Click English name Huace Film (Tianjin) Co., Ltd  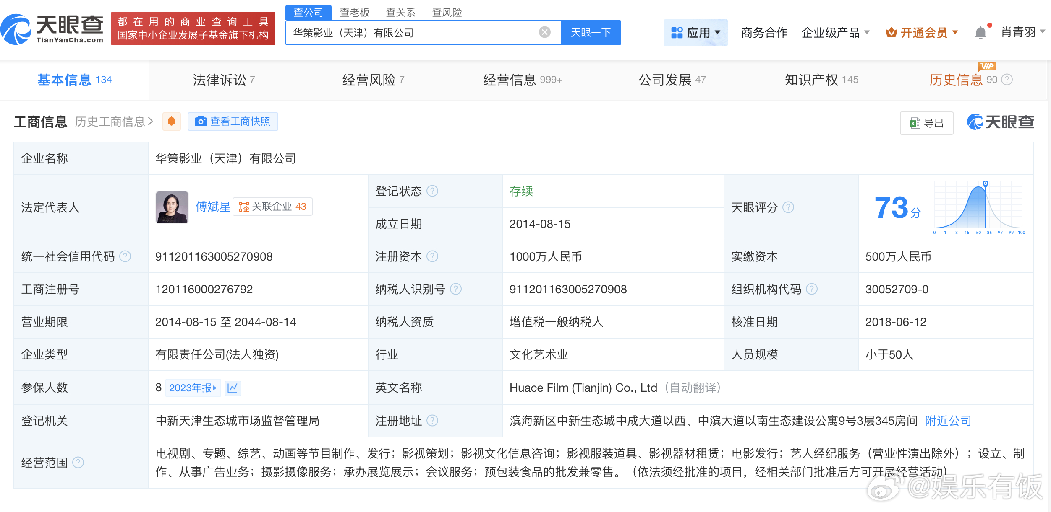pyautogui.click(x=583, y=388)
